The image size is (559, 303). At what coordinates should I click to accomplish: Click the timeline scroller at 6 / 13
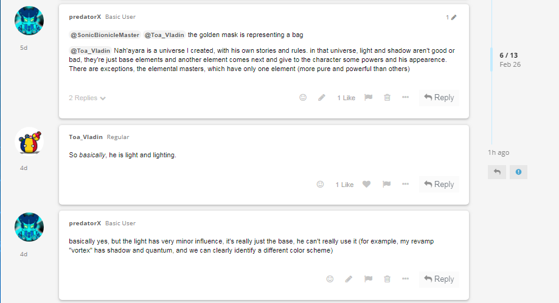[509, 60]
